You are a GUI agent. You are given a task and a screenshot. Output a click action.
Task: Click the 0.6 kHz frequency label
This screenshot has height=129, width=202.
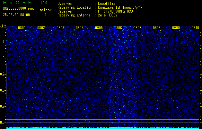[x=3, y=123]
